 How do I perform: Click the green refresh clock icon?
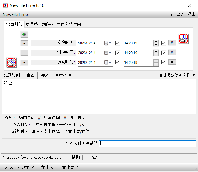click(24, 35)
